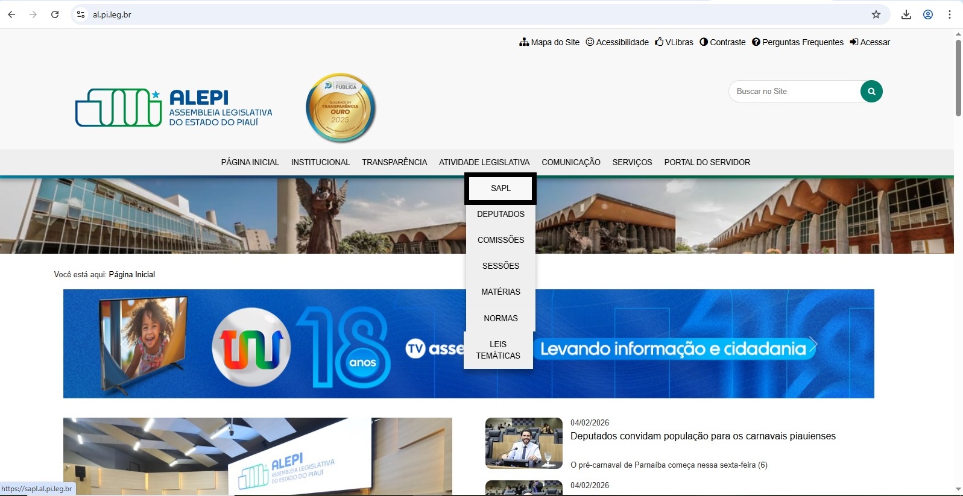
Task: Reload the page with browser refresh icon
Action: point(55,14)
